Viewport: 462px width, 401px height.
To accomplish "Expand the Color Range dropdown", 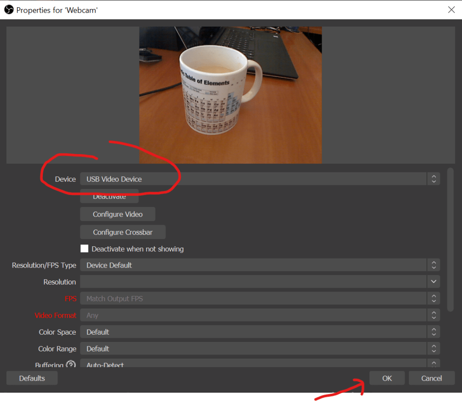I will tap(259, 349).
